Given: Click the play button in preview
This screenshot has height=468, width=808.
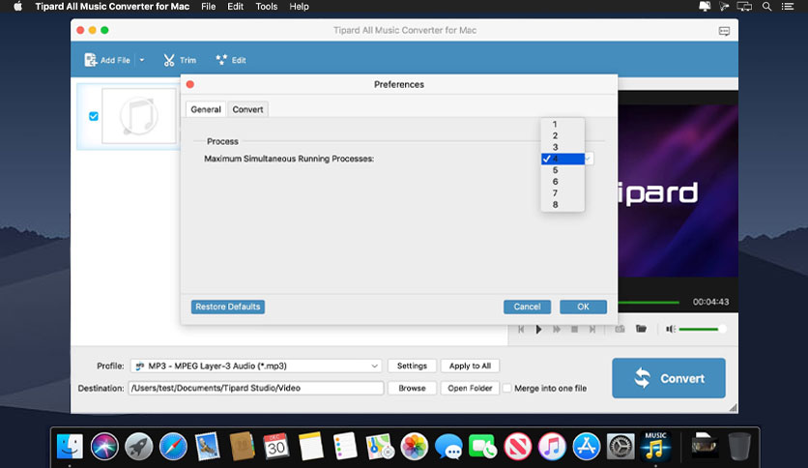Looking at the screenshot, I should tap(538, 329).
